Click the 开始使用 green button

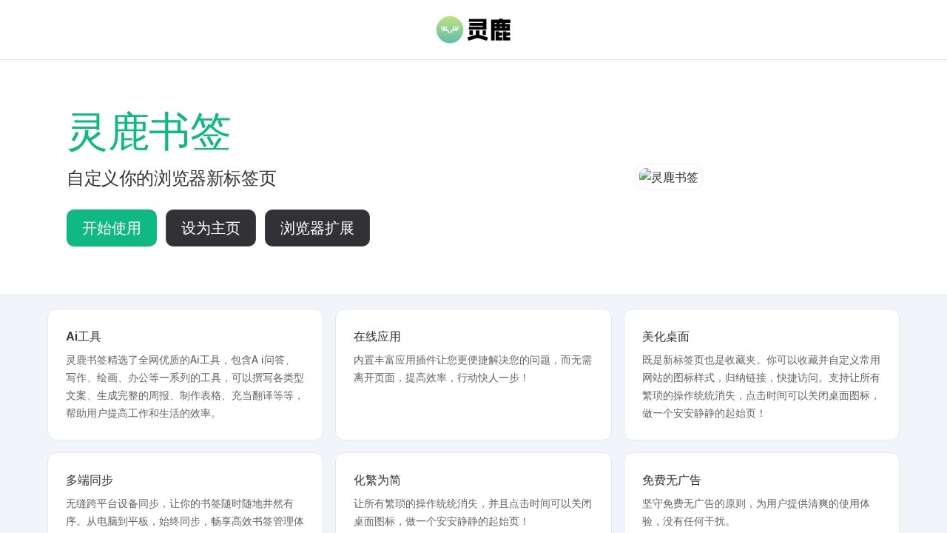[111, 228]
